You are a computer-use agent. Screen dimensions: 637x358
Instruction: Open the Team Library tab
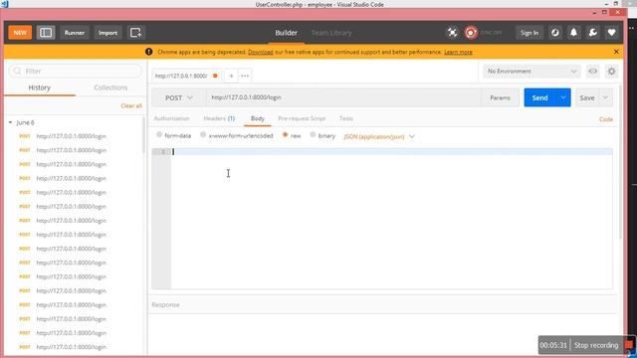coord(331,33)
